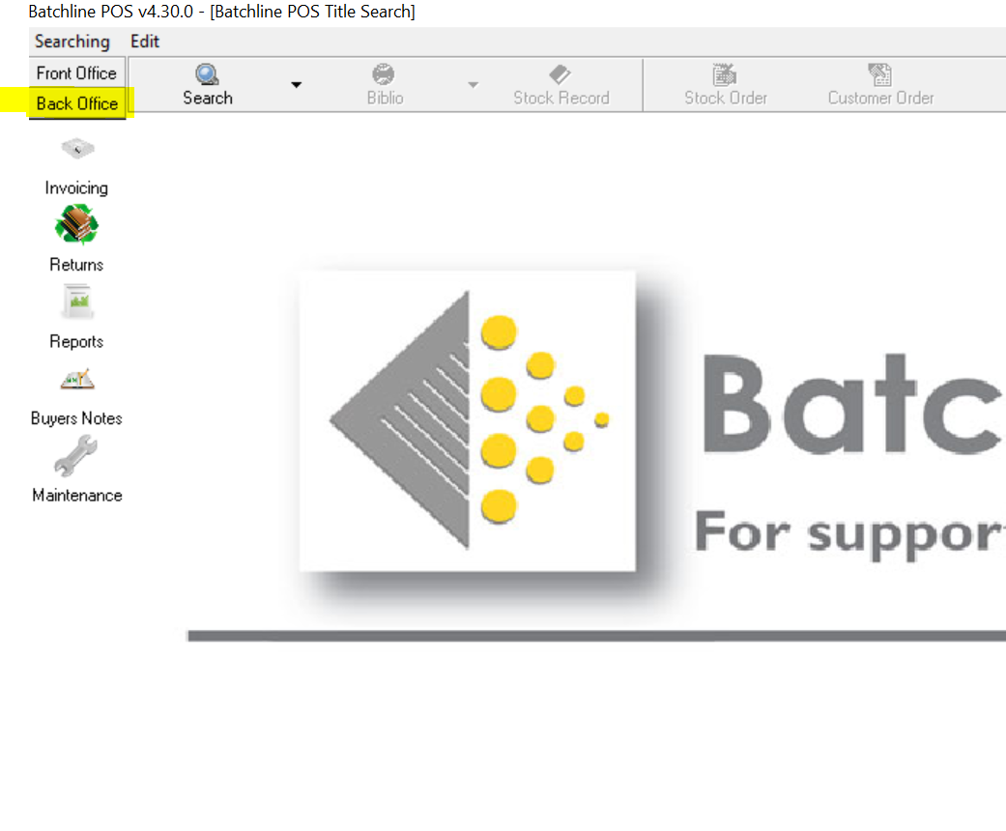Click the Stock Order icon
Screen dimensions: 1006x831
725,74
